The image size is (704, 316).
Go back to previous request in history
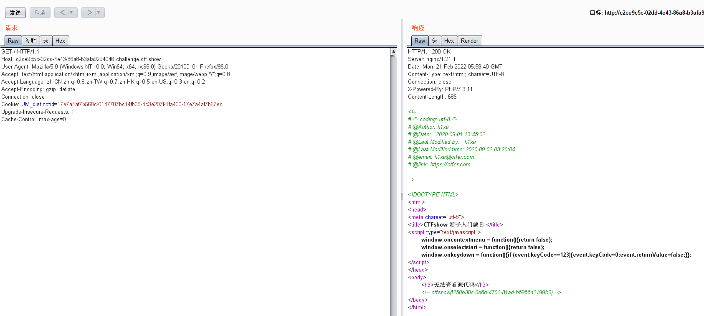[62, 13]
